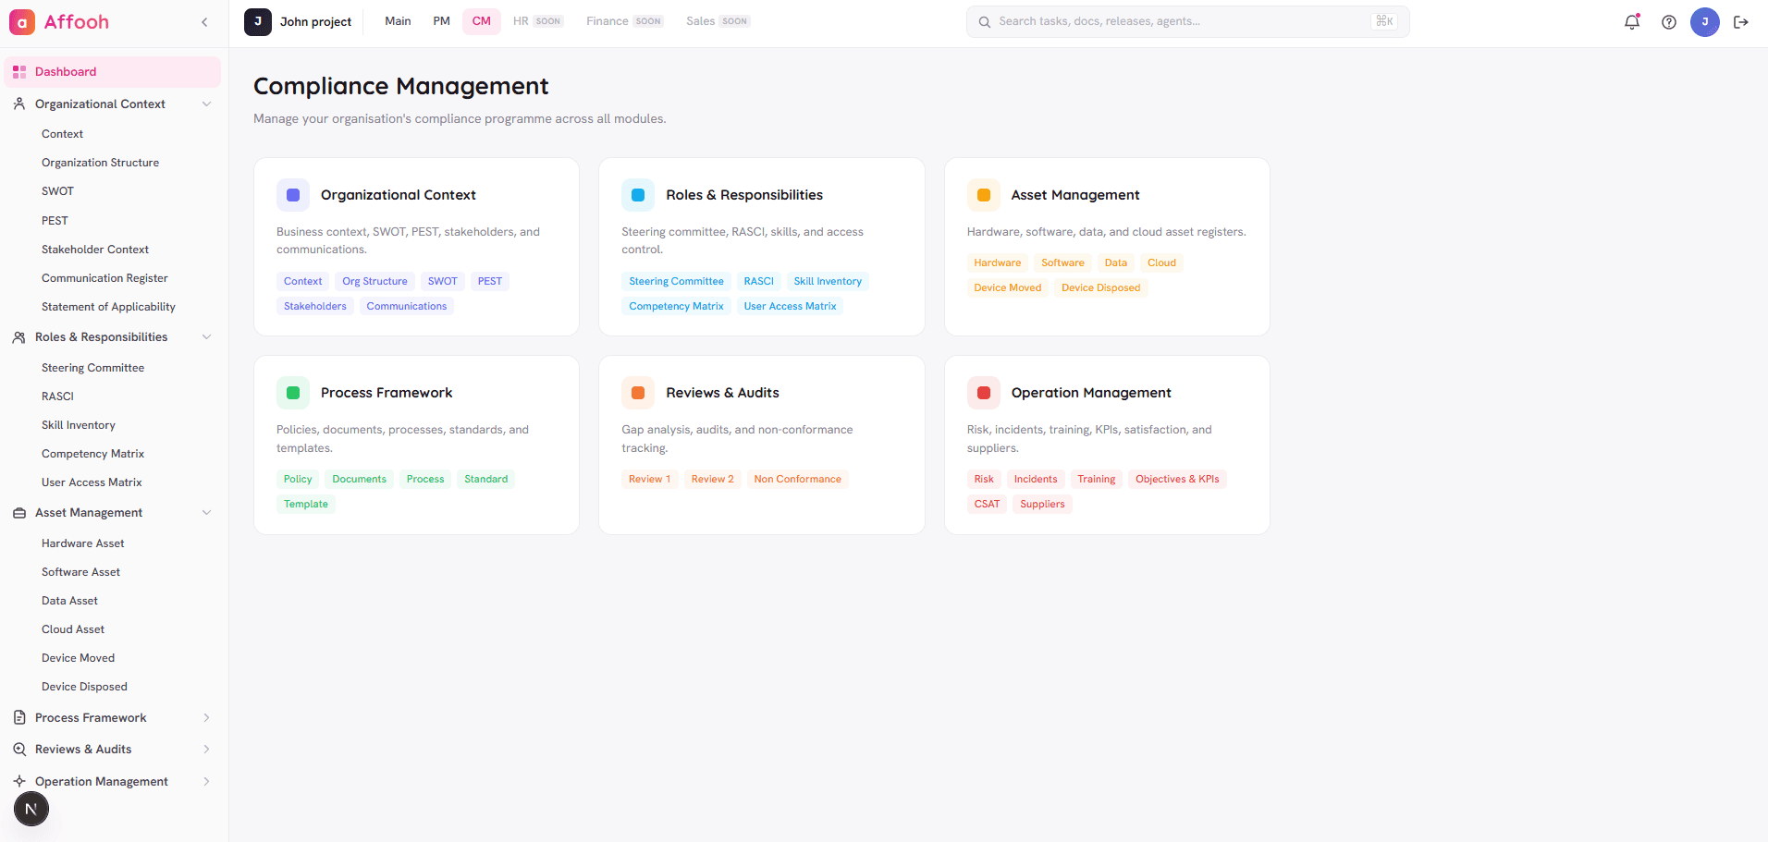The width and height of the screenshot is (1768, 842).
Task: Focus the search tasks, docs, releases field
Action: 1187,22
